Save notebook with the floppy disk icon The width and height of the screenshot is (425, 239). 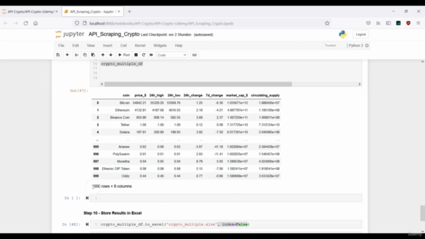click(x=58, y=55)
